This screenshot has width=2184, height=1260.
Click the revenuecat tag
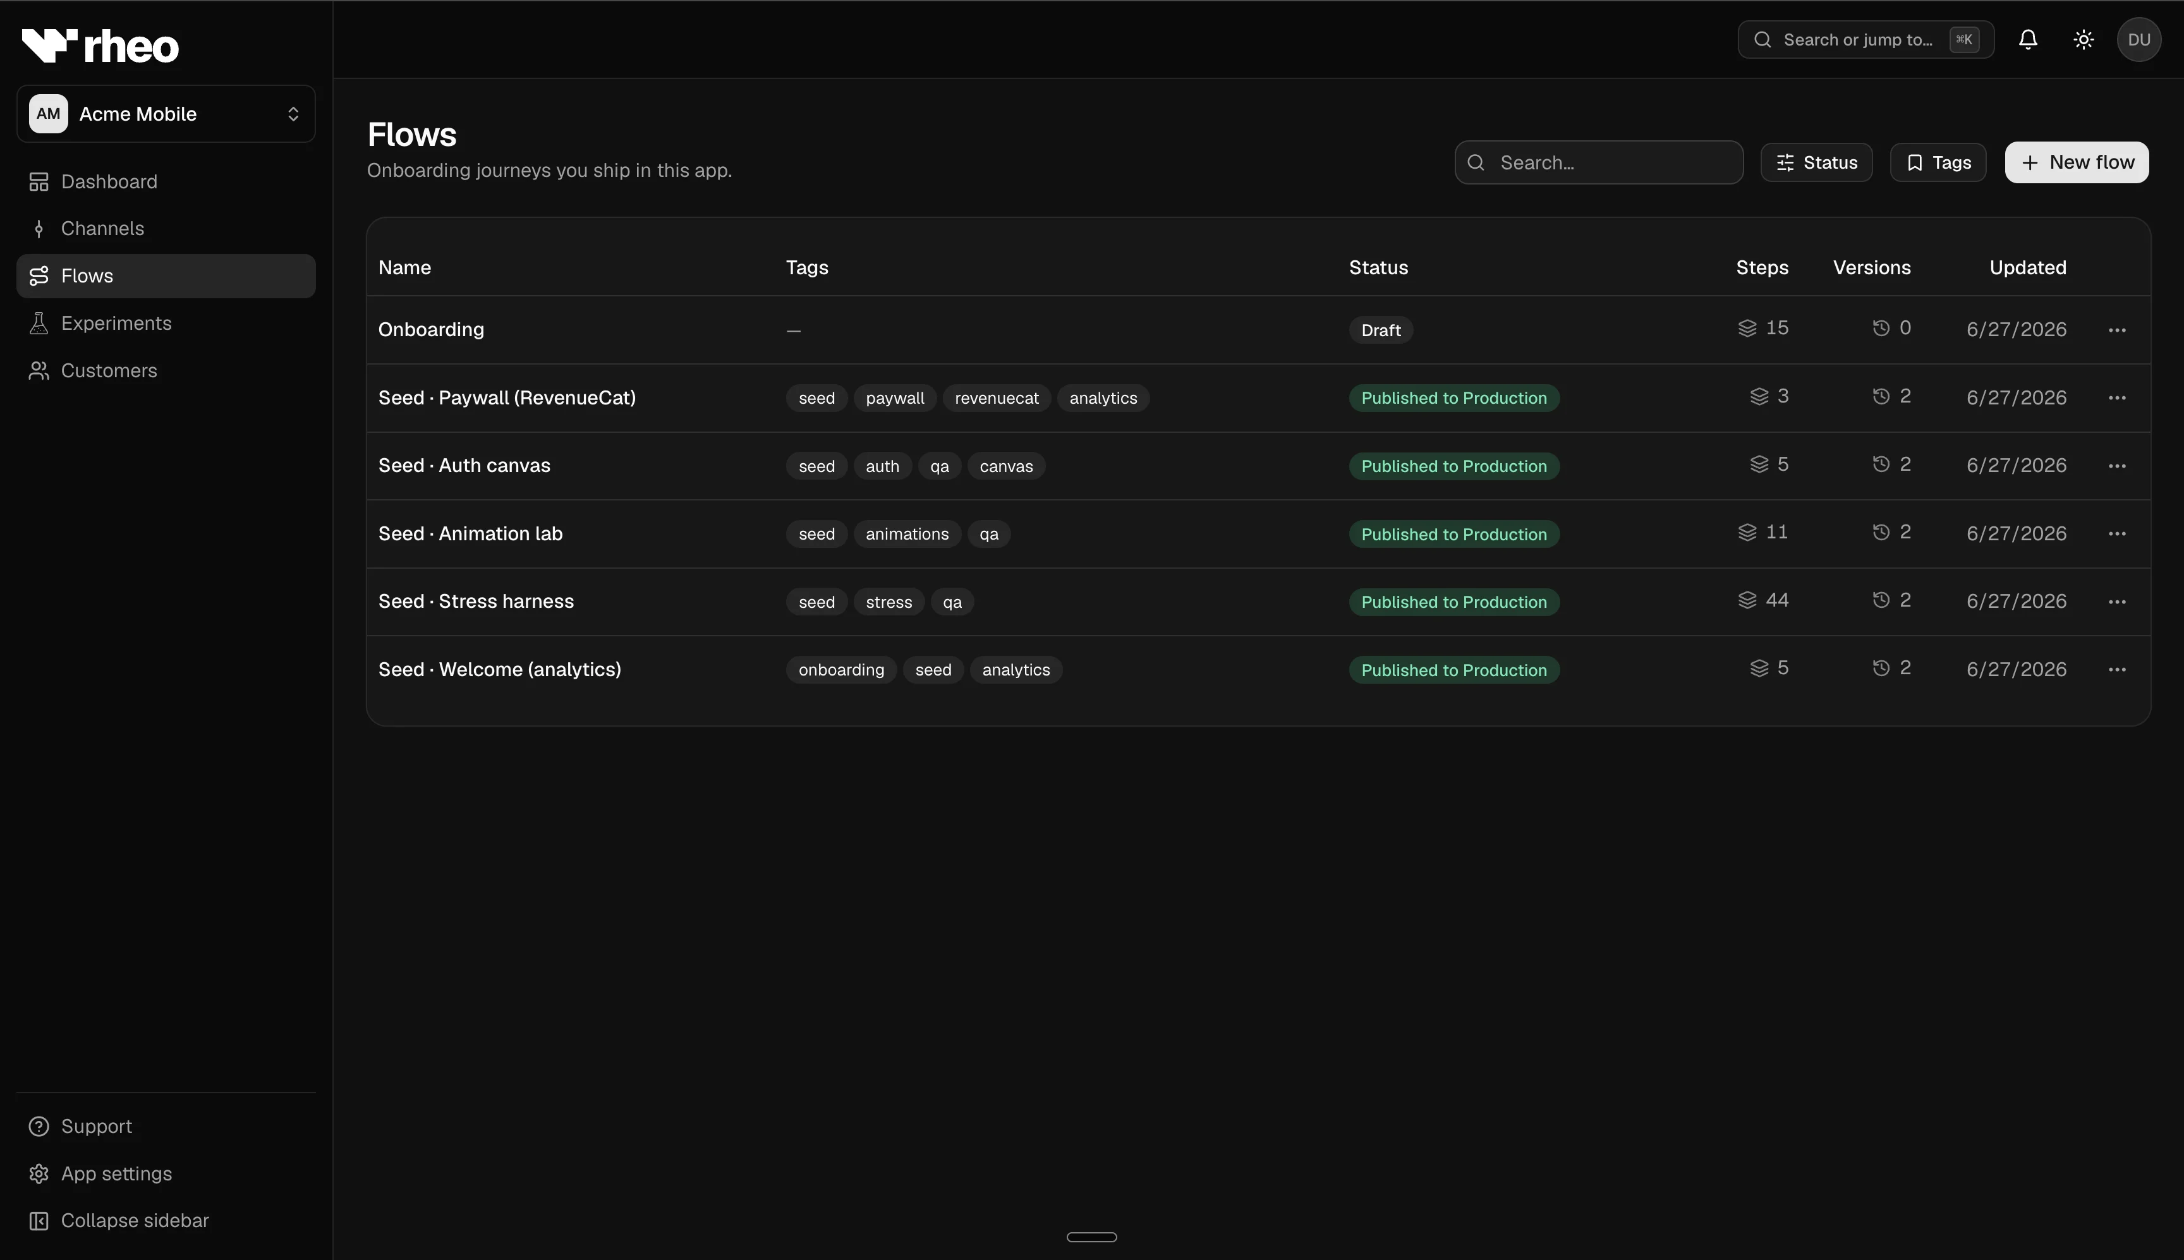tap(997, 398)
